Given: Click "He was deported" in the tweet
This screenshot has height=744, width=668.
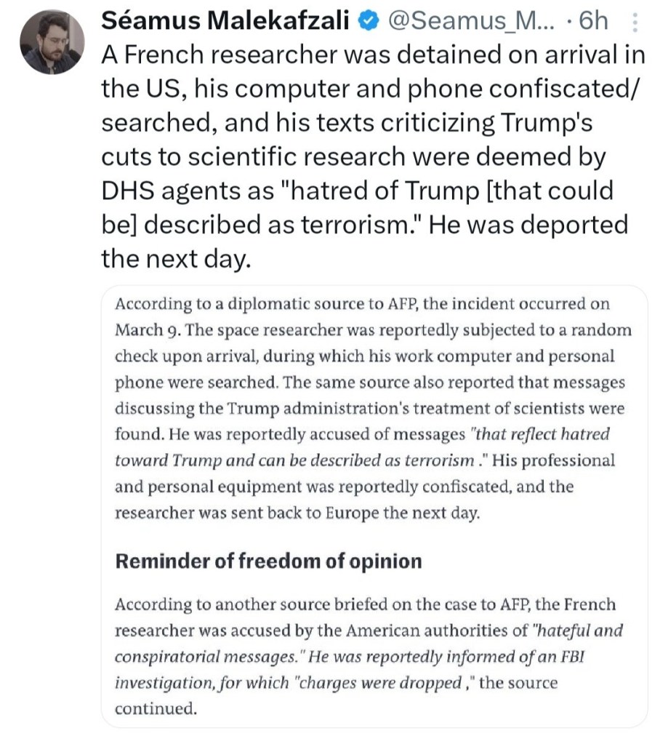Looking at the screenshot, I should pos(528,225).
